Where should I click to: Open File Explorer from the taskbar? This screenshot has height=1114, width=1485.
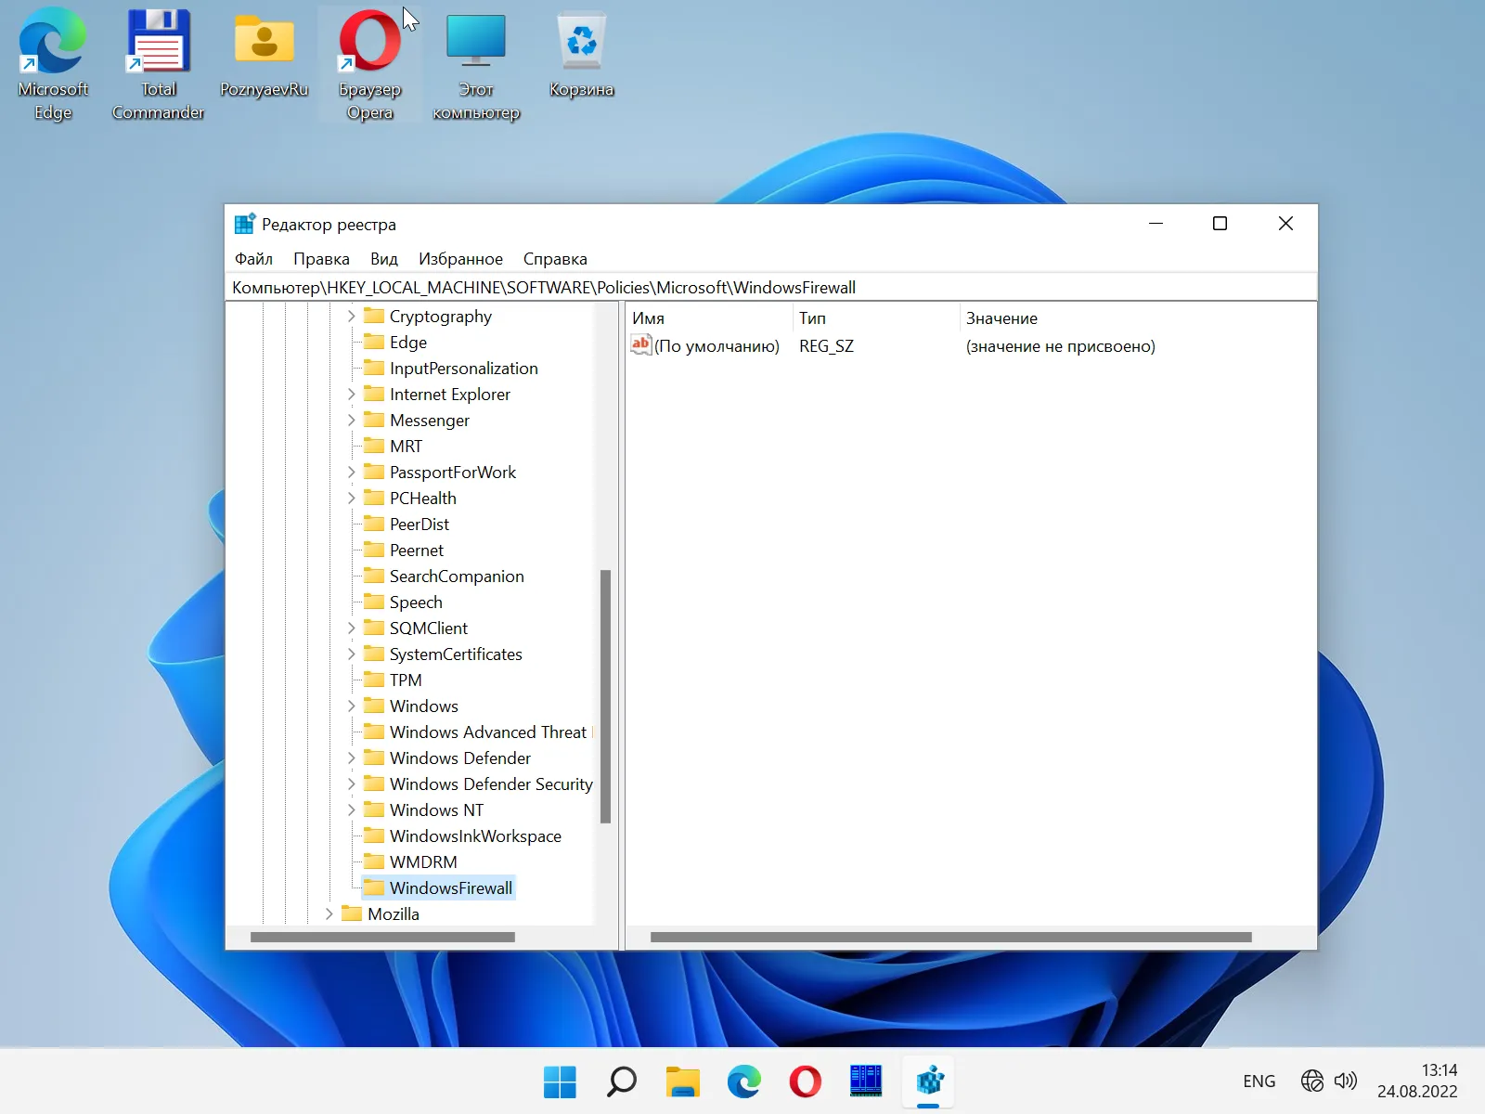point(682,1082)
